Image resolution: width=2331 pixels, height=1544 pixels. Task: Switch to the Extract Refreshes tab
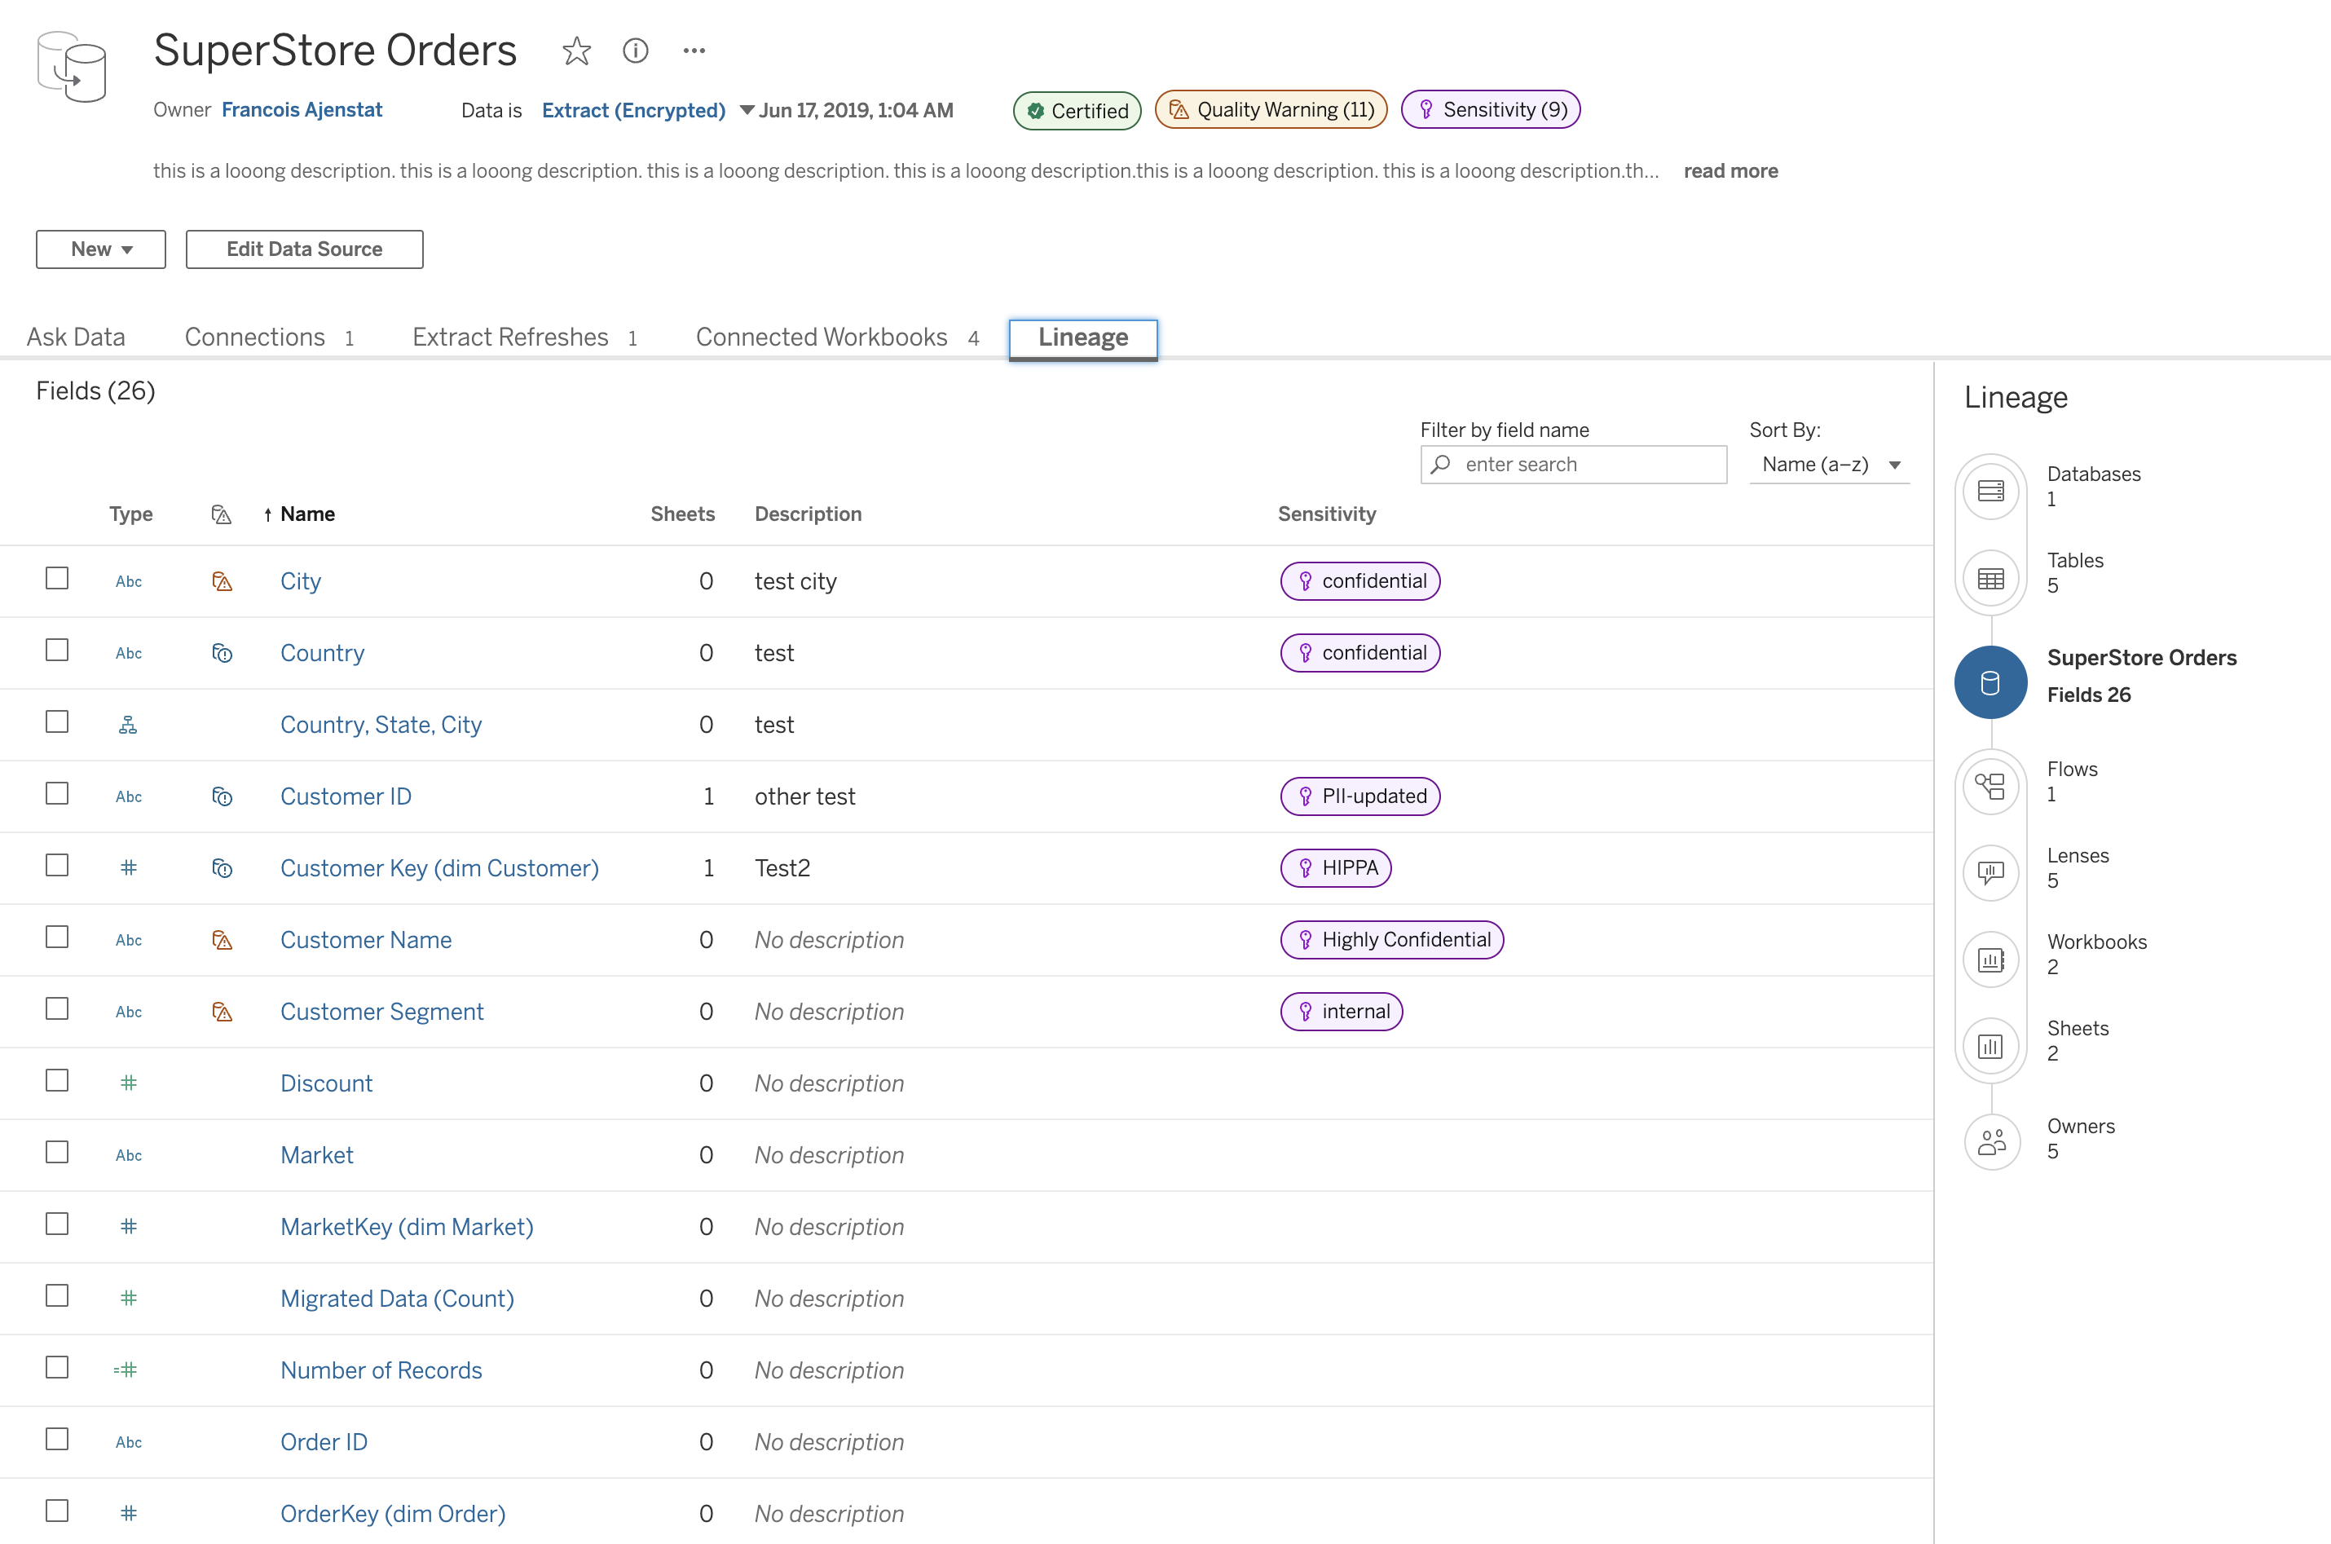tap(525, 337)
